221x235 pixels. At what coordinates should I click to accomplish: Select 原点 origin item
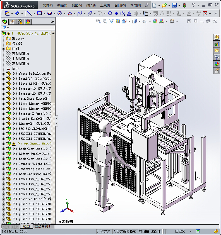(x=15, y=69)
